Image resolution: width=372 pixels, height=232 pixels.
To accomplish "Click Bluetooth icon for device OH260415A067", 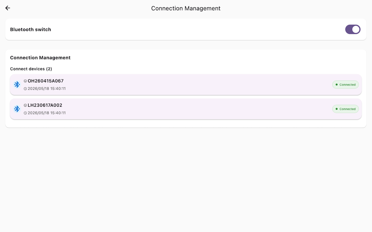I will point(17,84).
